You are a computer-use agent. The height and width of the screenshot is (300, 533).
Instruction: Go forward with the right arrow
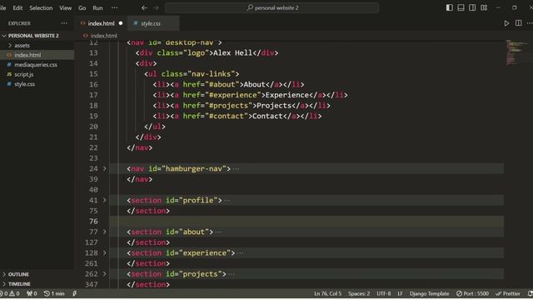[156, 7]
